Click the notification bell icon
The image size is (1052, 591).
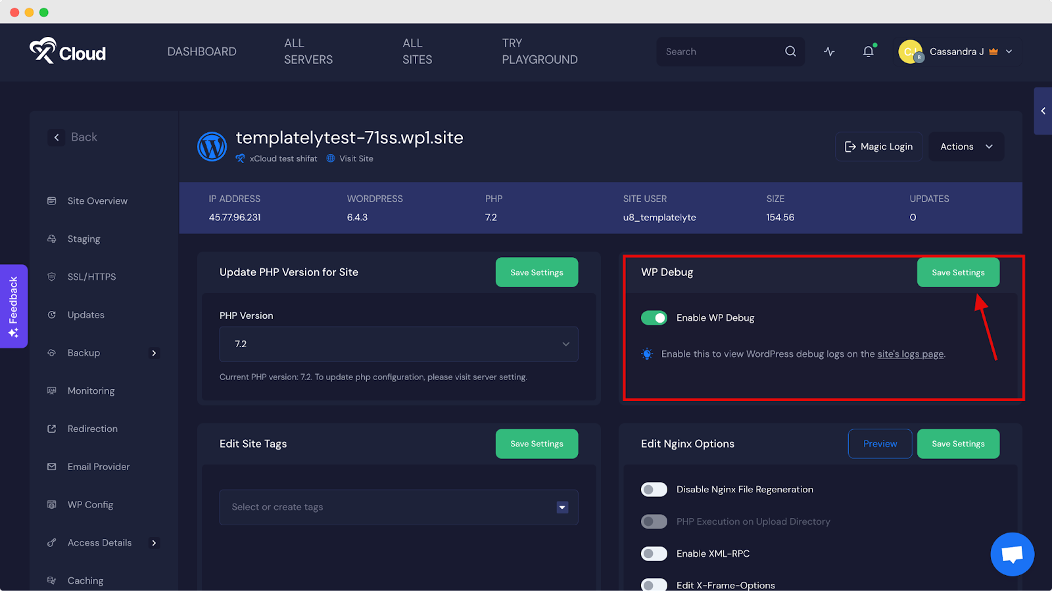pos(868,51)
